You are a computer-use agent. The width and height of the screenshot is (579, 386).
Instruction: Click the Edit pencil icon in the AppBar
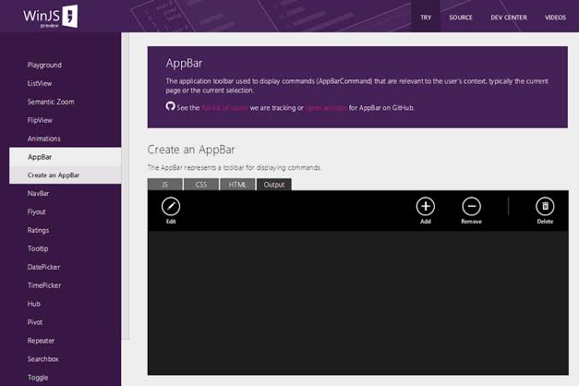(x=171, y=206)
